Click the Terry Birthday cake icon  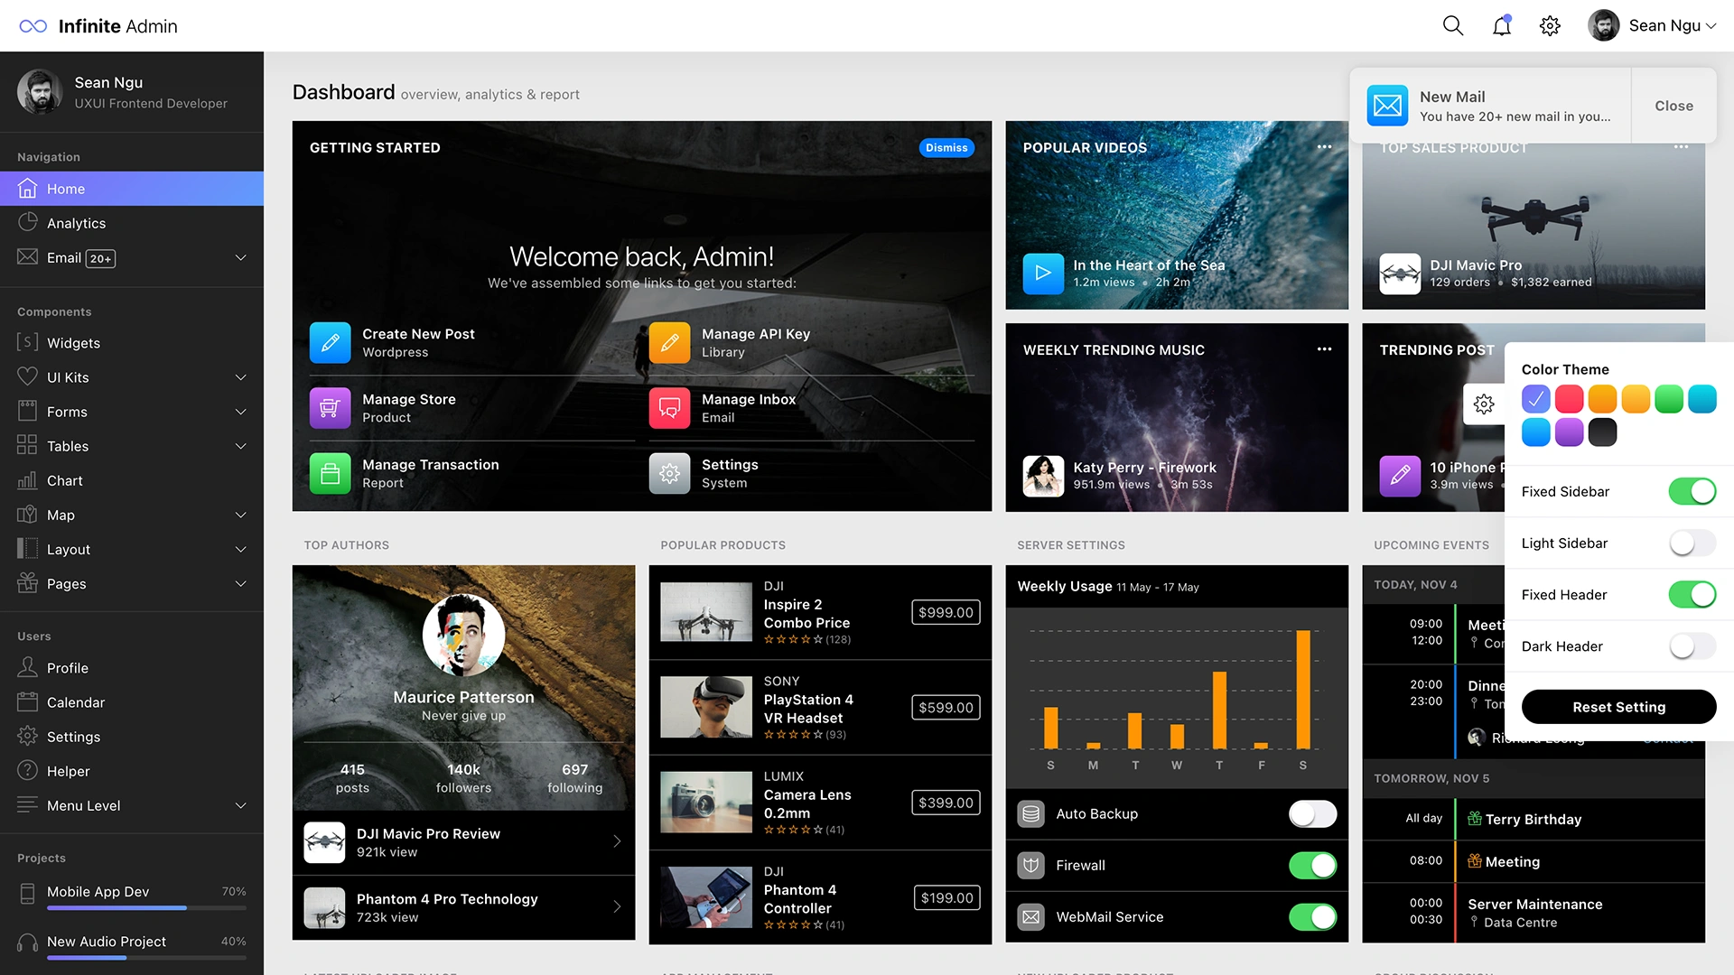(x=1475, y=819)
